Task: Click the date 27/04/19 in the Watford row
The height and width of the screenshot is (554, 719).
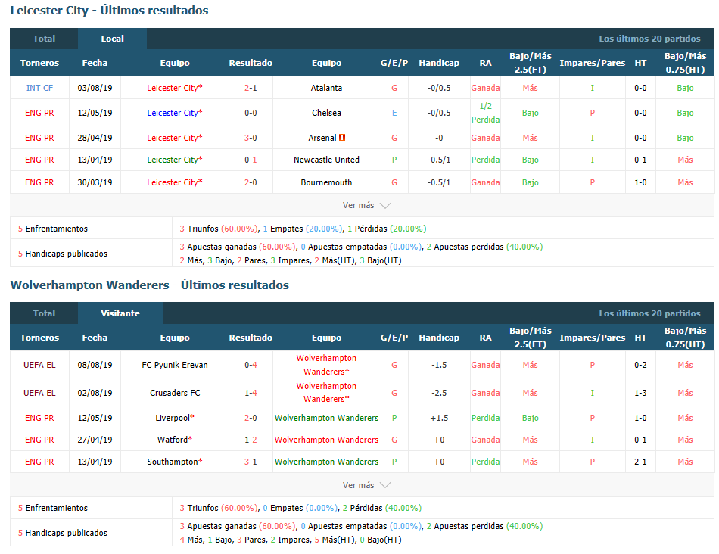Action: pos(95,440)
